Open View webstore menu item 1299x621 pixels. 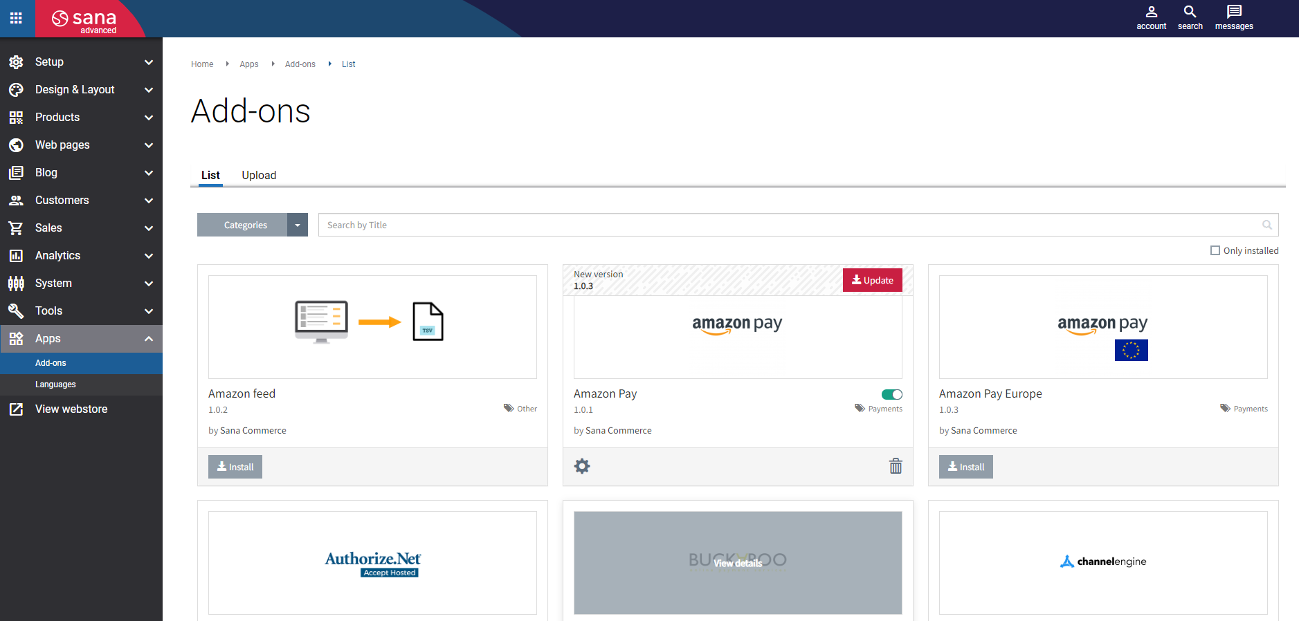tap(81, 409)
